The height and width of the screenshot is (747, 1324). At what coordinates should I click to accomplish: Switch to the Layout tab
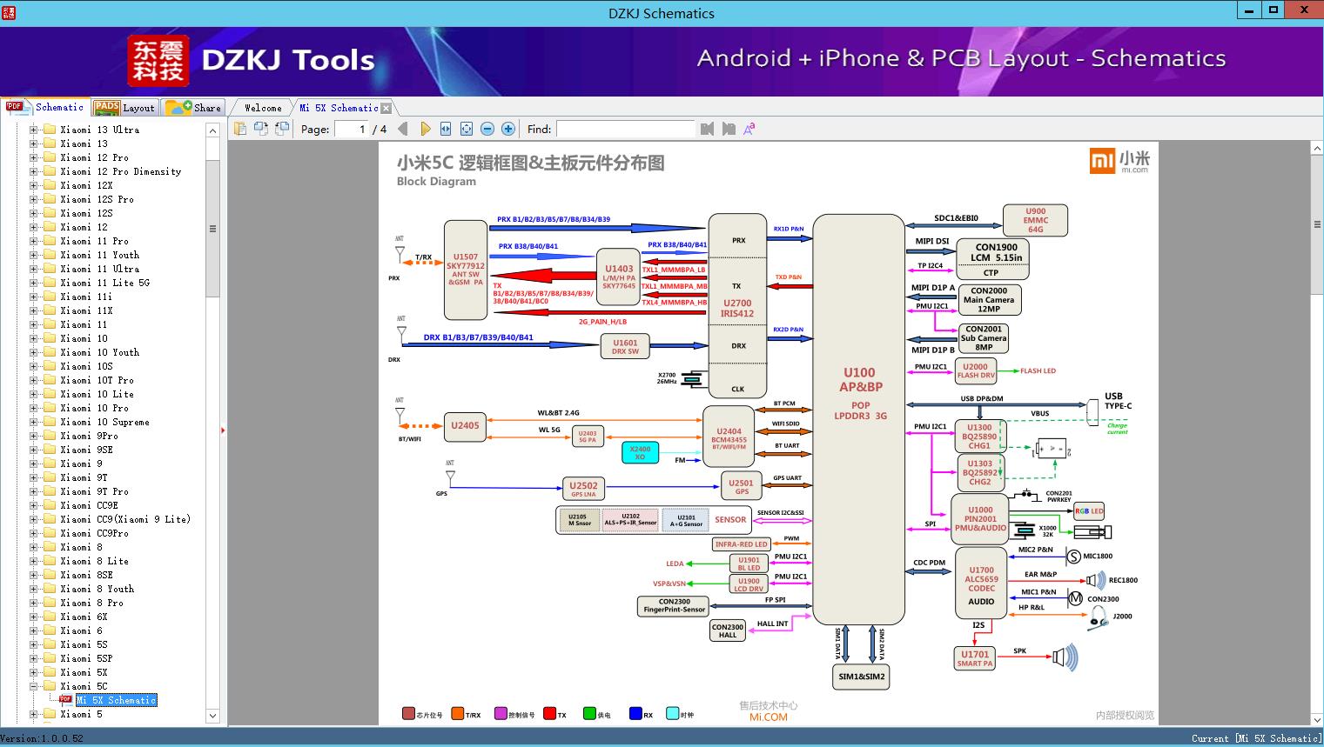point(124,108)
